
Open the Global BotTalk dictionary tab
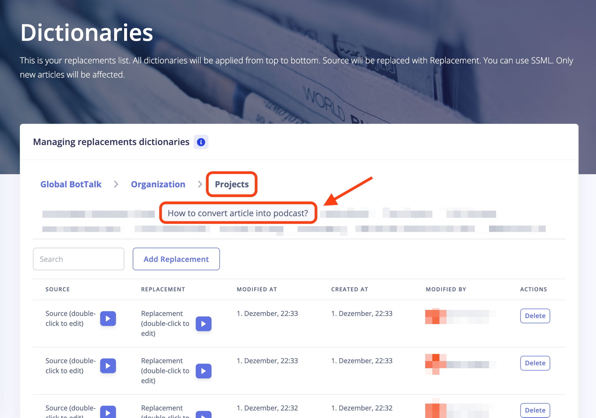[x=71, y=184]
